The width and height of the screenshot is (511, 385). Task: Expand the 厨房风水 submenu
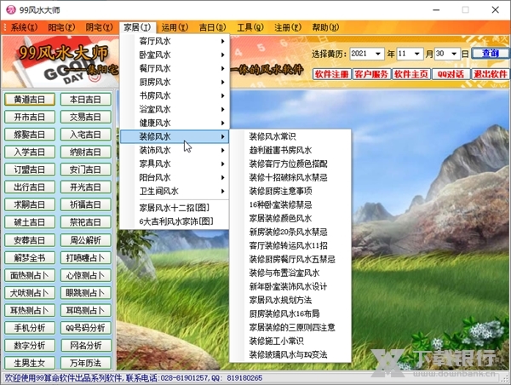pyautogui.click(x=175, y=82)
